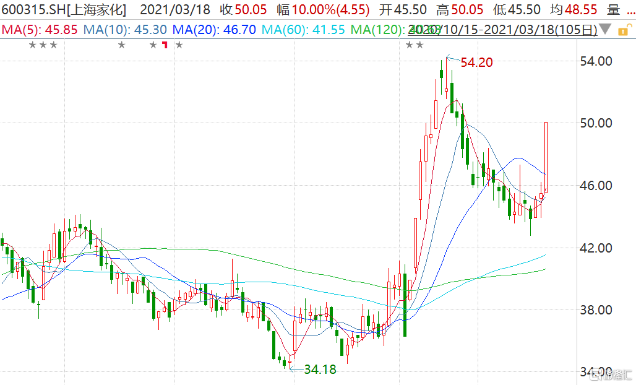Select the MA(5): 45.85 indicator label
The image size is (636, 385).
[x=40, y=30]
